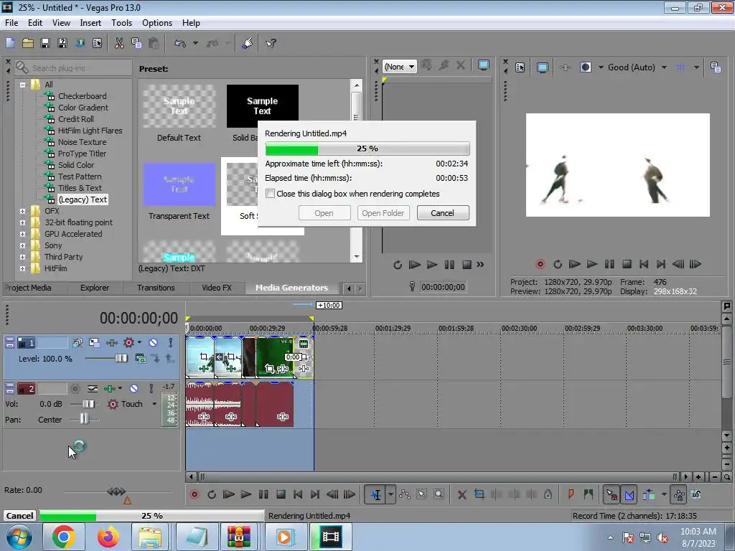Open the Touch automation mode dropdown
The width and height of the screenshot is (735, 551).
click(154, 404)
